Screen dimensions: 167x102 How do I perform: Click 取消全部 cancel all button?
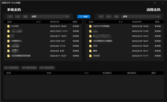[x=47, y=68]
